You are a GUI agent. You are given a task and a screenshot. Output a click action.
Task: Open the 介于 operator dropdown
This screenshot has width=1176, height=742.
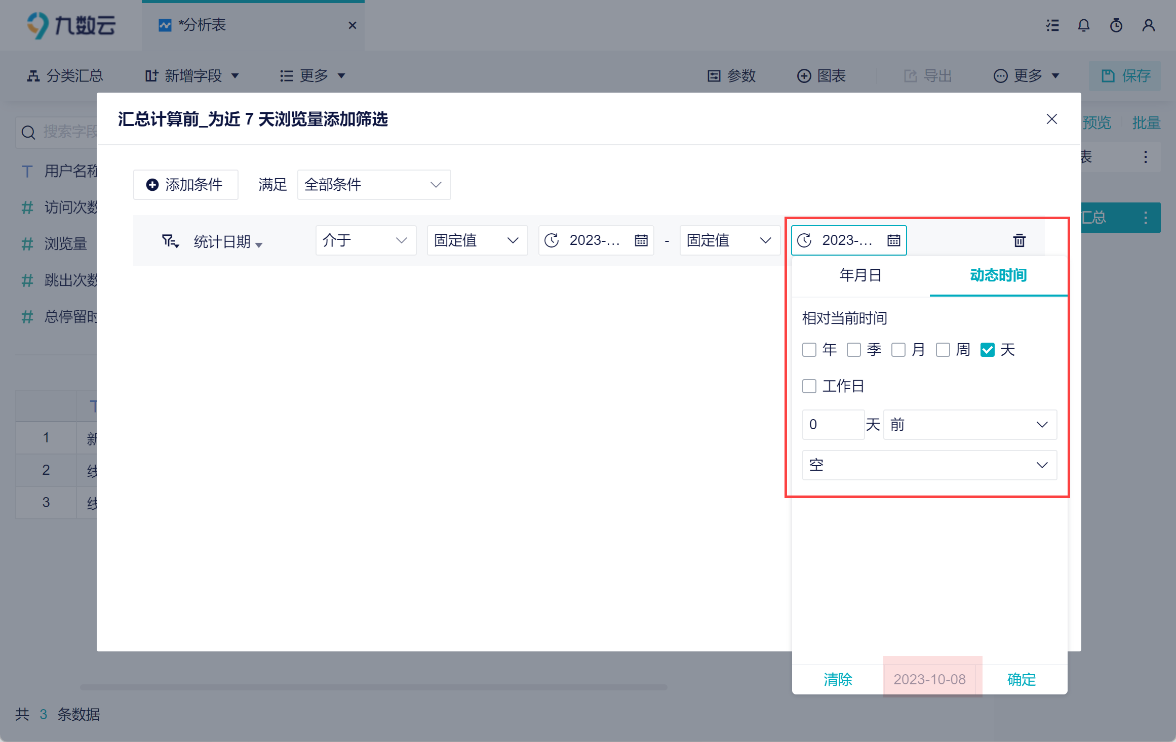click(365, 240)
